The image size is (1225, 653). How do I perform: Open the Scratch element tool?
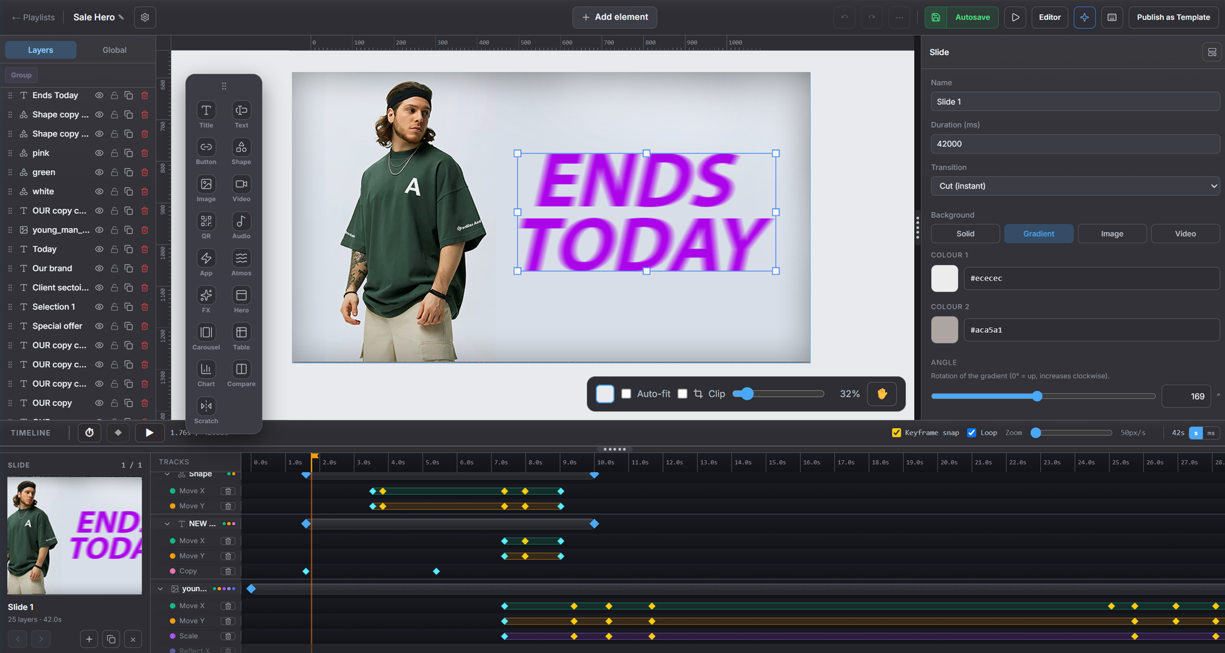pos(206,411)
